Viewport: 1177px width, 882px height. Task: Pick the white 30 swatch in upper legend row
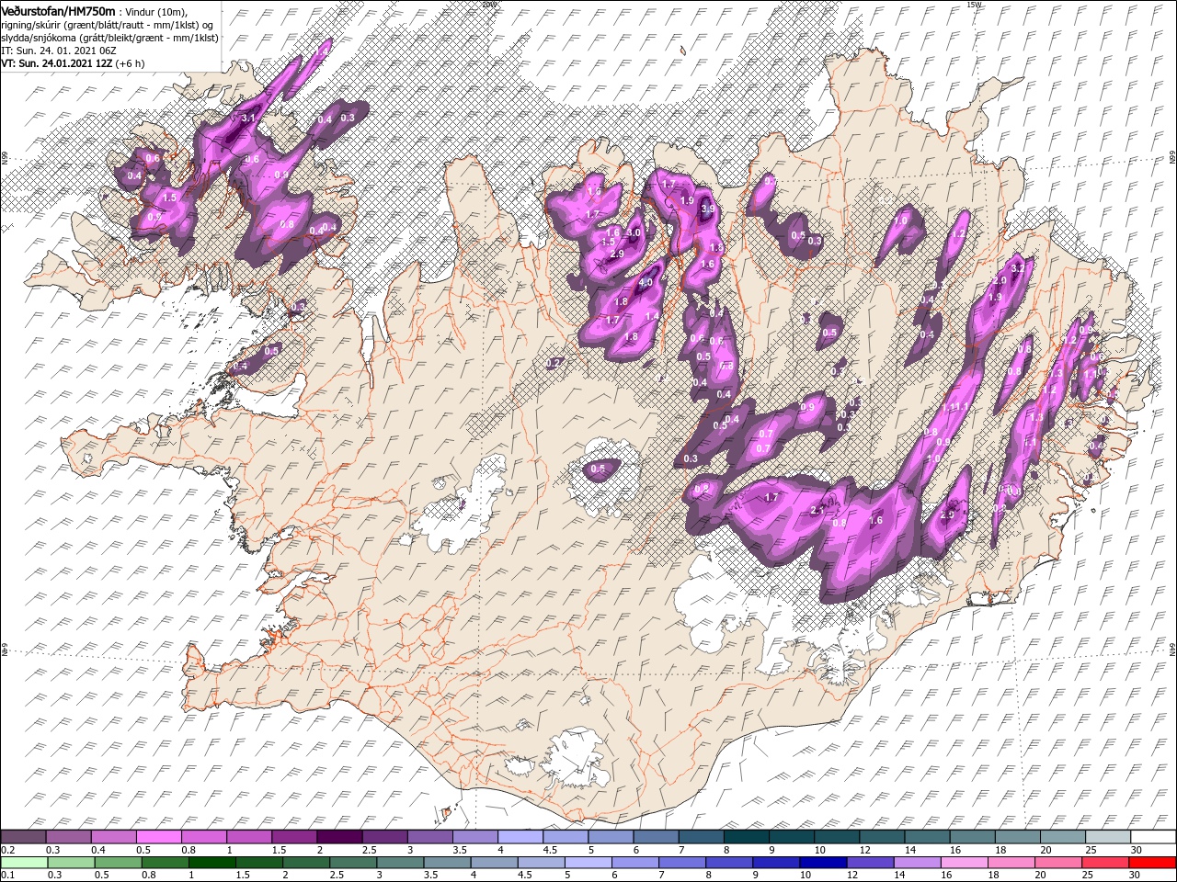click(x=1152, y=837)
